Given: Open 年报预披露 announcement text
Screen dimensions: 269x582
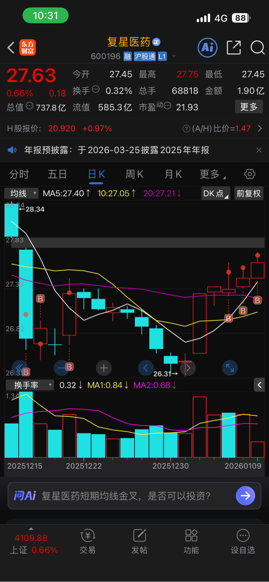Looking at the screenshot, I should point(117,150).
